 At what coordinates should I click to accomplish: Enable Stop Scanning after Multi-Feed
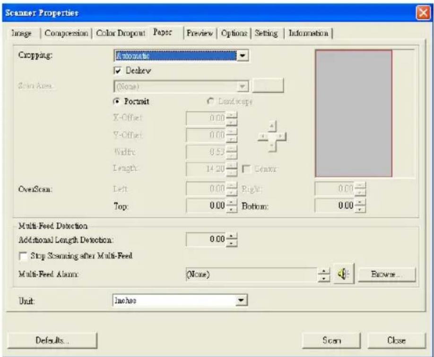click(x=23, y=256)
